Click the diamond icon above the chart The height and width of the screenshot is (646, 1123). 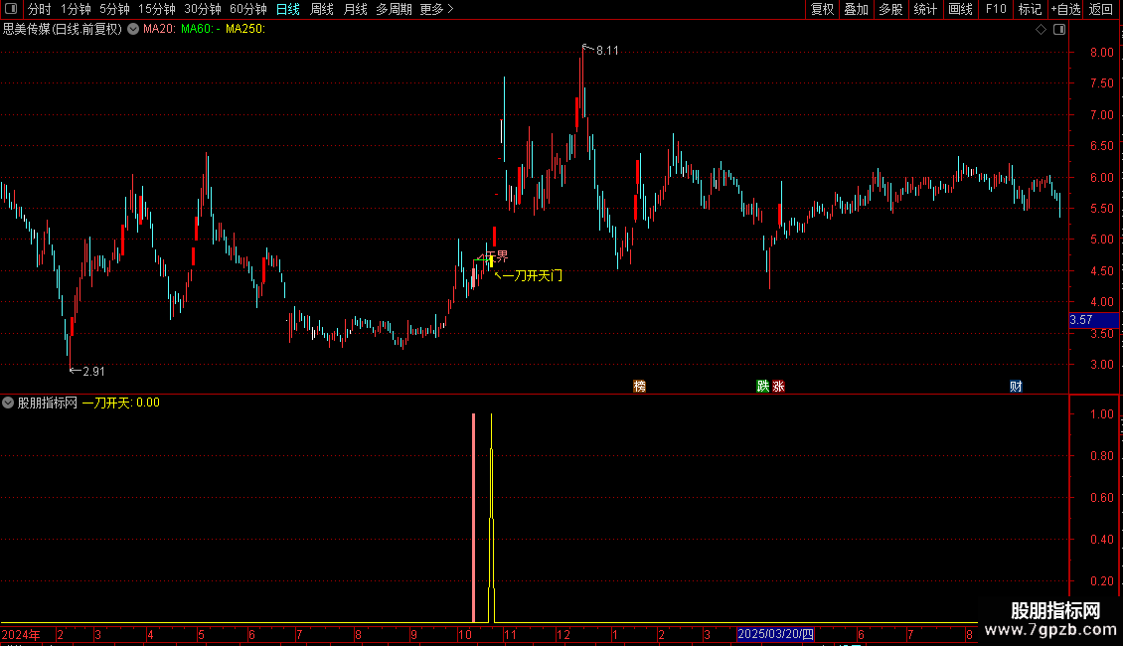point(1042,30)
